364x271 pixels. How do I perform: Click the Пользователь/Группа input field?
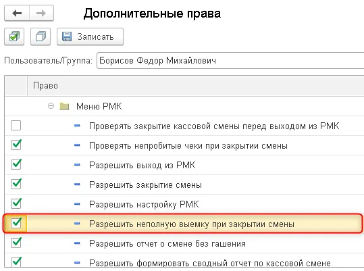[x=230, y=61]
